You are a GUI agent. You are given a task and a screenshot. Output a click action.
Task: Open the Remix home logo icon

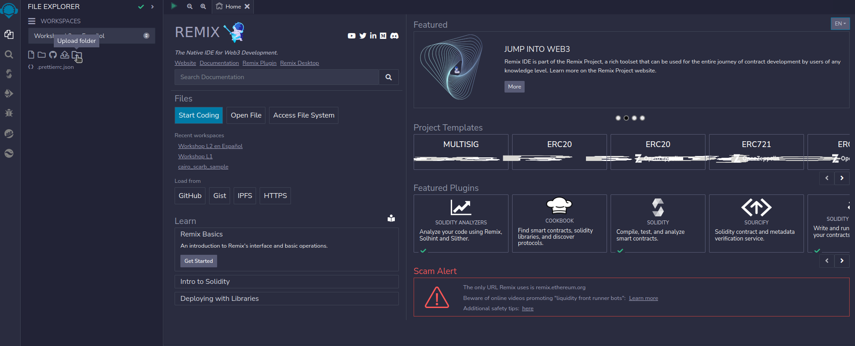[9, 10]
